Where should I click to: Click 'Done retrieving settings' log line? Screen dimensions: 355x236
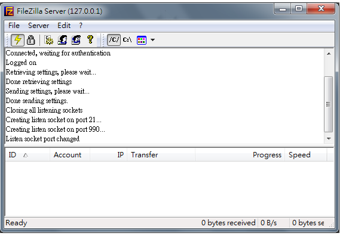coord(39,82)
